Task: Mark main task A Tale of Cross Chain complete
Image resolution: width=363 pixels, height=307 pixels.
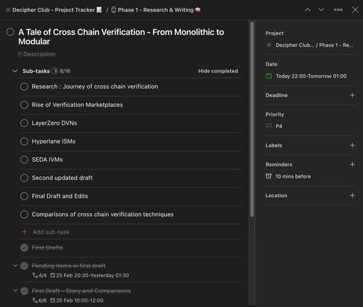Action: (x=10, y=32)
